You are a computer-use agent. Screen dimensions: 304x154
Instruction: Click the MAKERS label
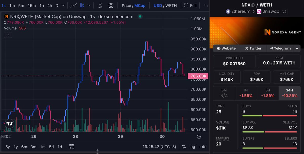point(222,138)
